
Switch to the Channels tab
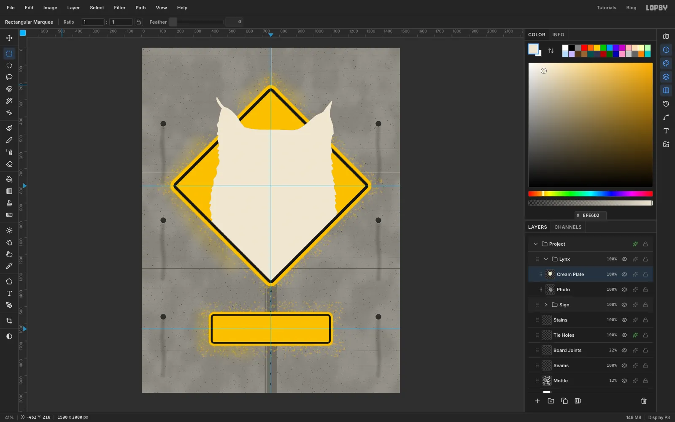[568, 227]
